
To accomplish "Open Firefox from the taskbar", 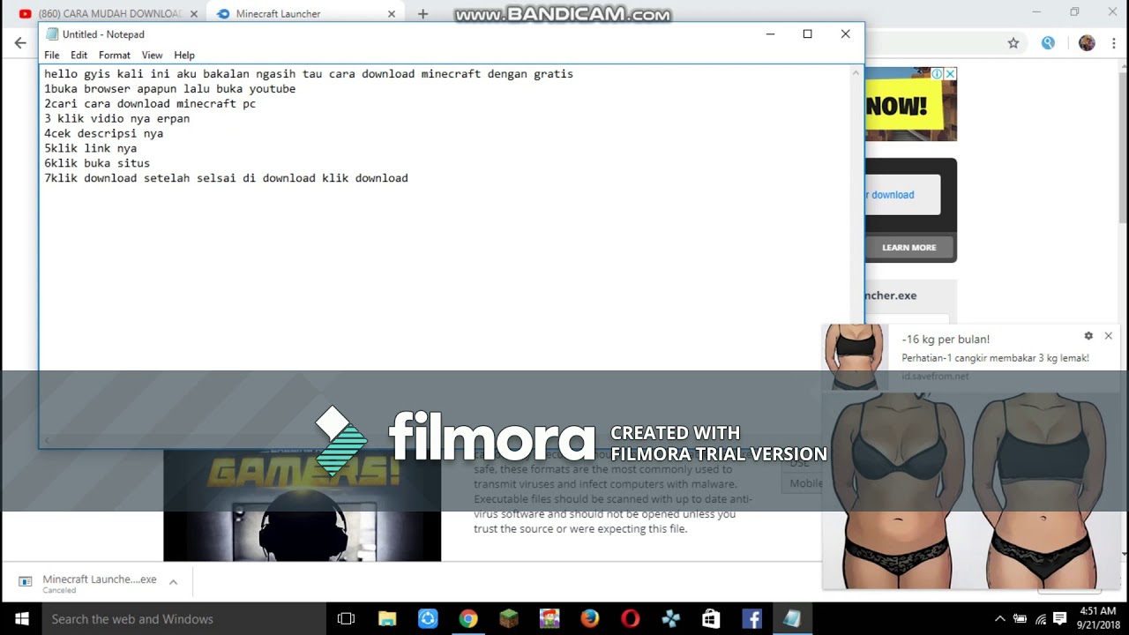I will click(x=590, y=619).
